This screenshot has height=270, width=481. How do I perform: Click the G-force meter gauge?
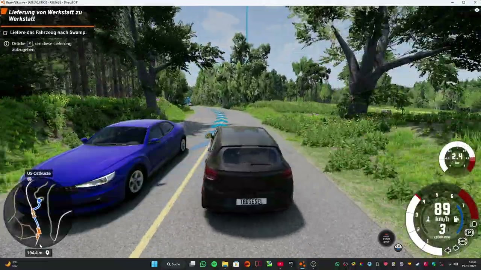coord(457,157)
